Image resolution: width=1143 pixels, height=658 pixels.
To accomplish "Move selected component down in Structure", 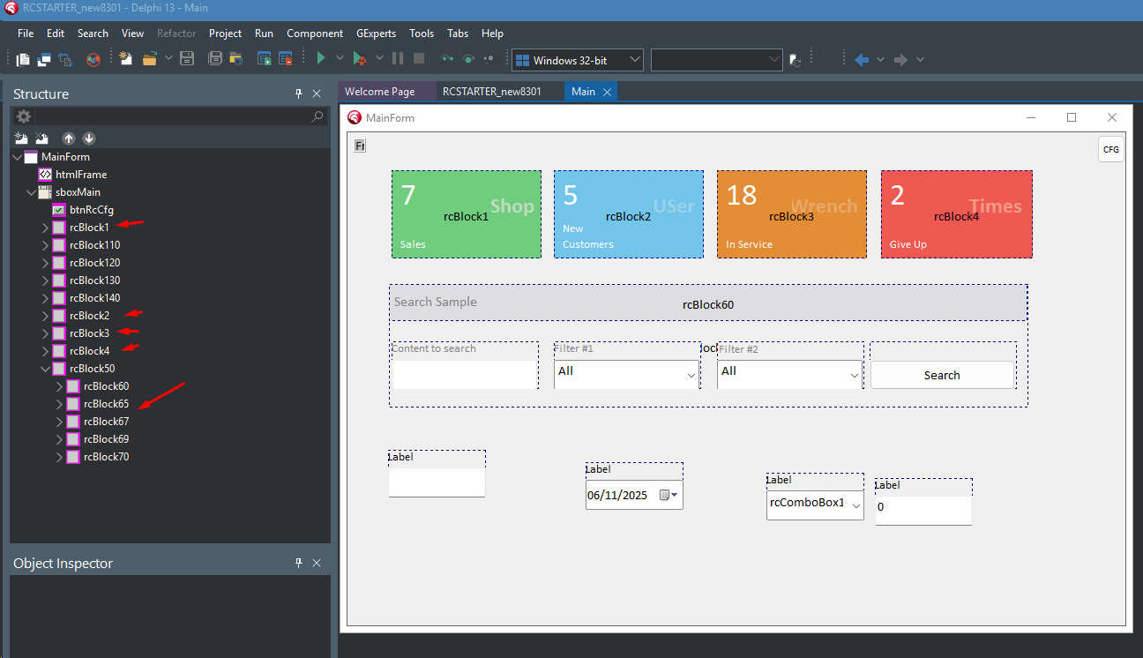I will coord(88,138).
